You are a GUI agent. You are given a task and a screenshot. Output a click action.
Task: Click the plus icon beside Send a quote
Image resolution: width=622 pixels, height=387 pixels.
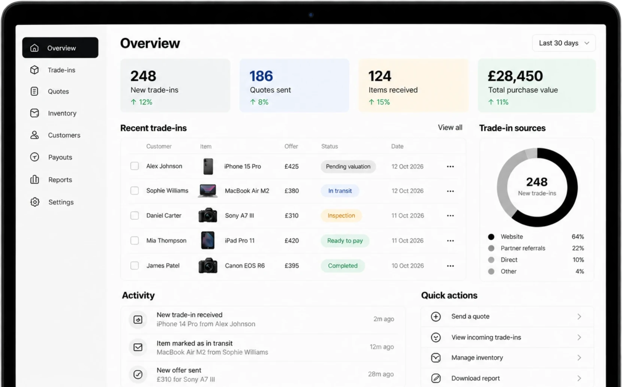[436, 317]
